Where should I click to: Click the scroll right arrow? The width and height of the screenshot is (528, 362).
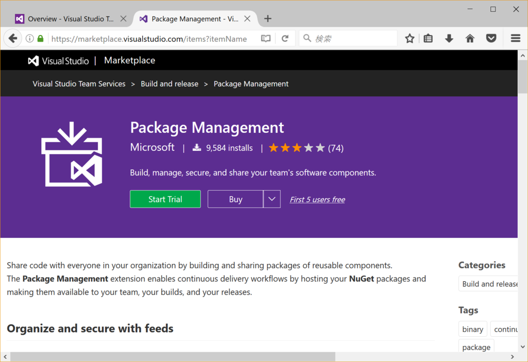click(513, 357)
